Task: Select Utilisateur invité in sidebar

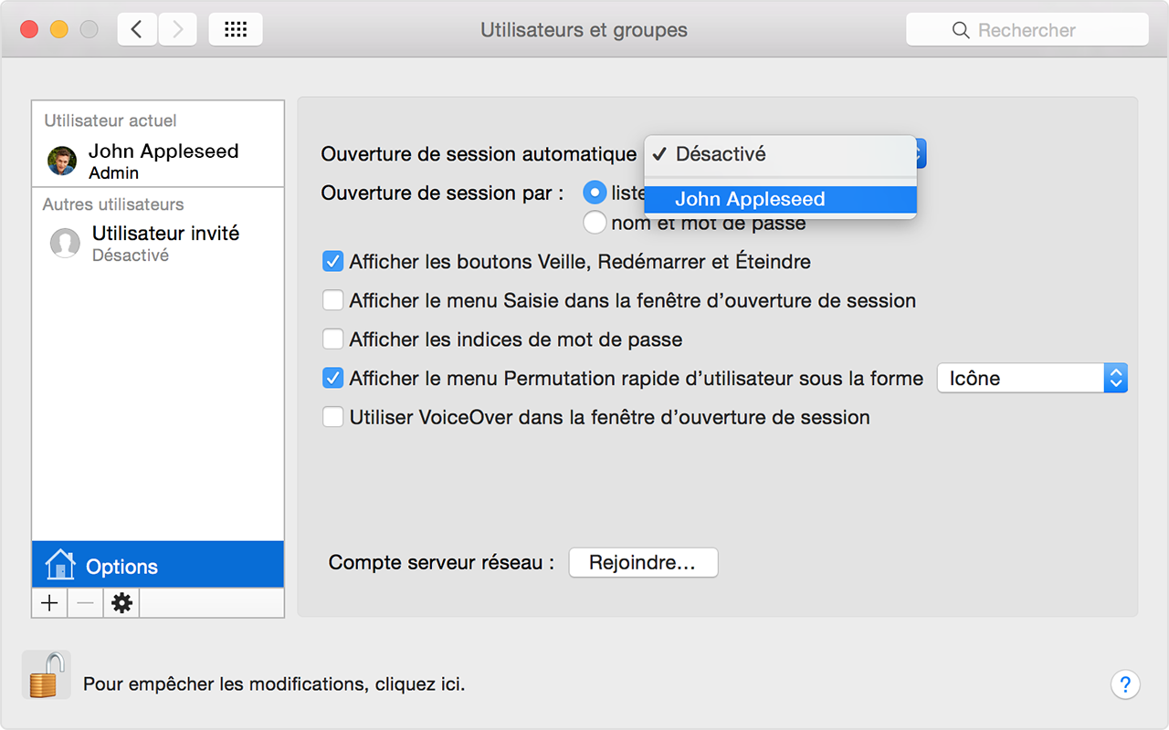Action: [x=158, y=243]
